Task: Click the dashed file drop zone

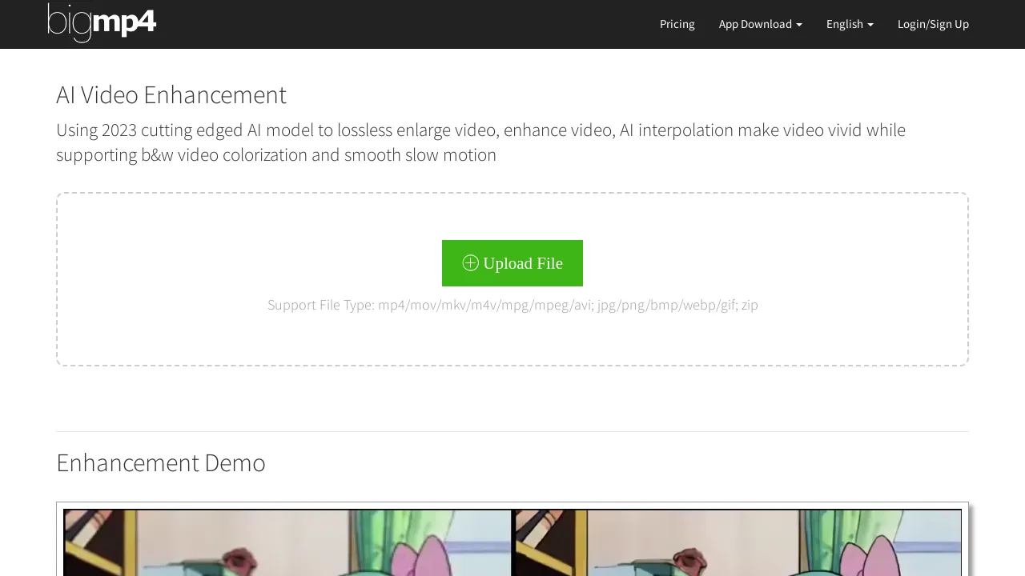Action: click(x=512, y=279)
